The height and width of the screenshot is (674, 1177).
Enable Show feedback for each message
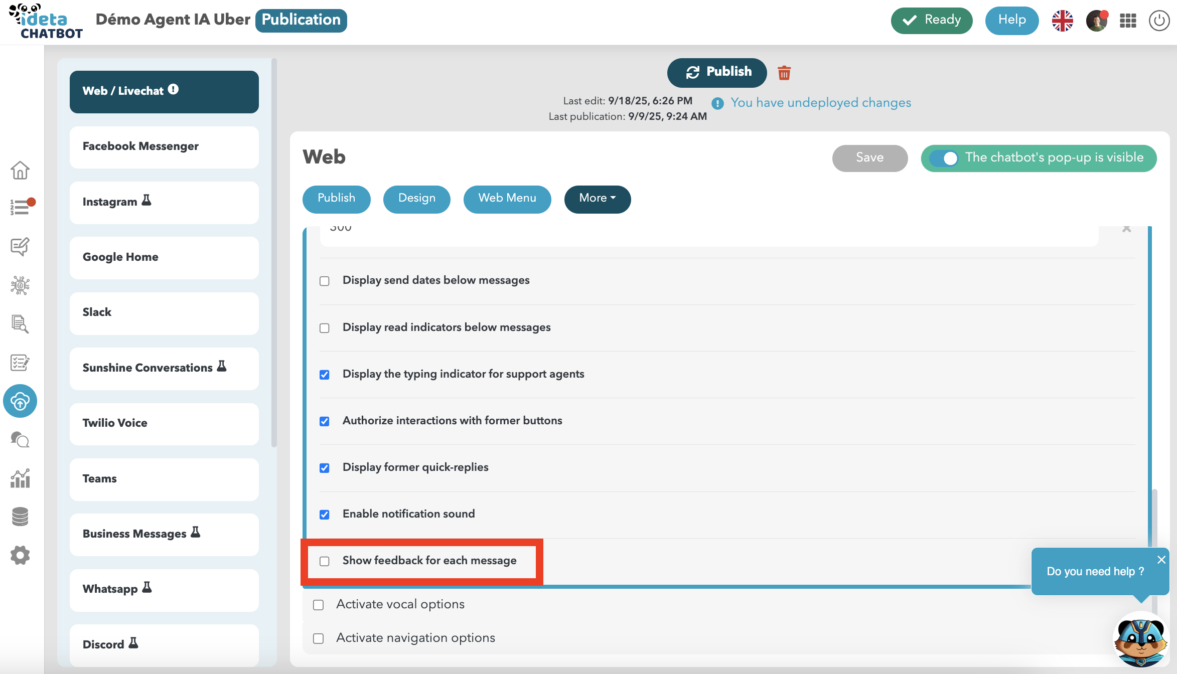[x=325, y=561]
